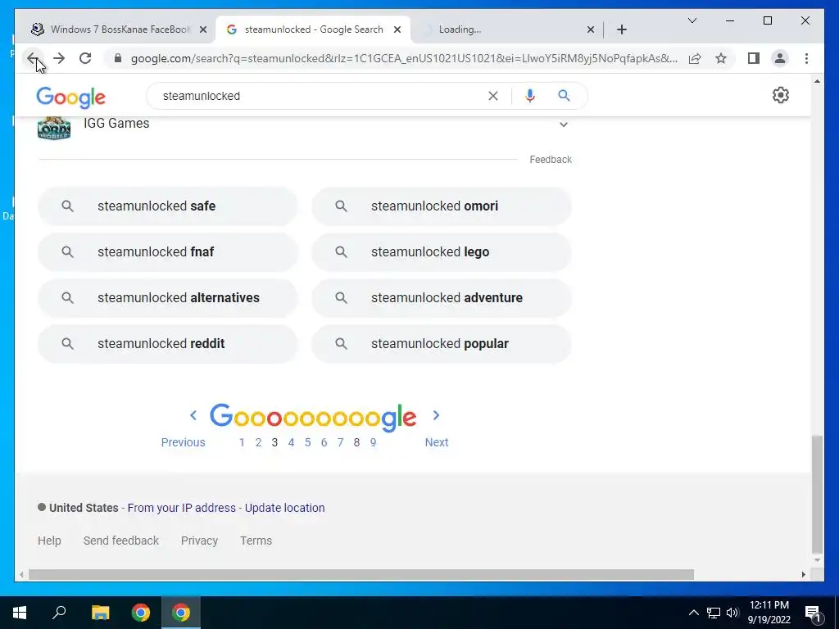The image size is (839, 629).
Task: Click the Update location link
Action: (284, 508)
